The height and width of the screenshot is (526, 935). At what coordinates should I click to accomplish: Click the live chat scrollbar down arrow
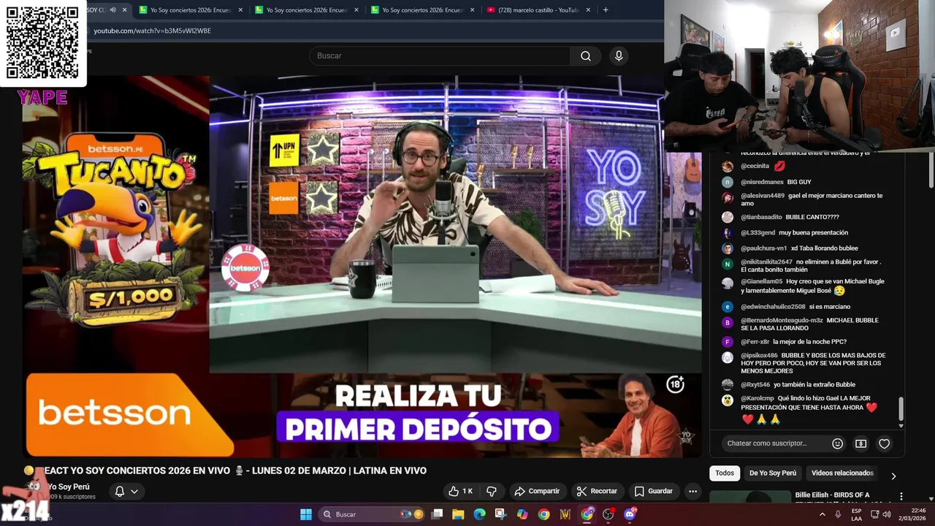pyautogui.click(x=901, y=425)
